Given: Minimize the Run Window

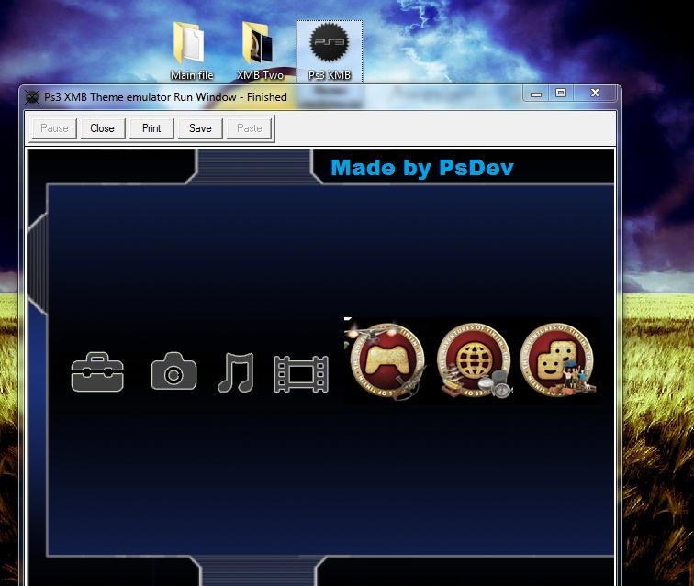Looking at the screenshot, I should click(536, 94).
